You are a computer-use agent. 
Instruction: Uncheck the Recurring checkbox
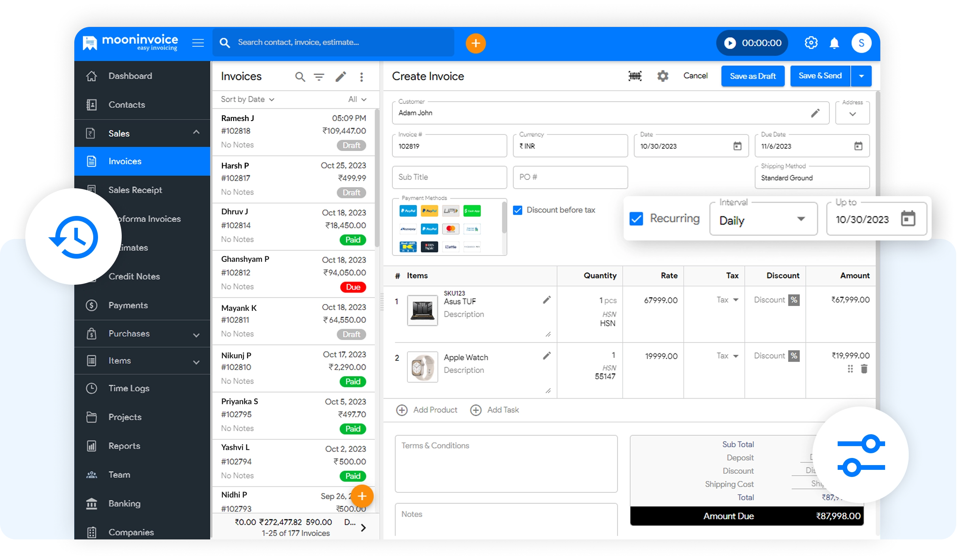[x=636, y=219]
